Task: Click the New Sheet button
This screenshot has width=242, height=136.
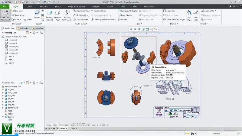Action: pos(18,11)
